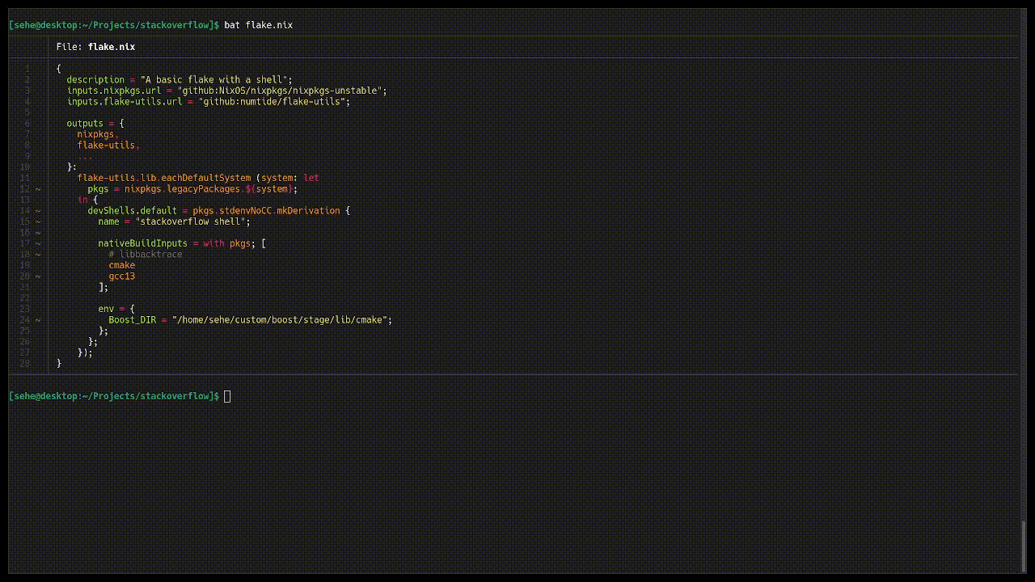
Task: Click the scrollbar thumb at the right edge
Action: pos(1024,546)
